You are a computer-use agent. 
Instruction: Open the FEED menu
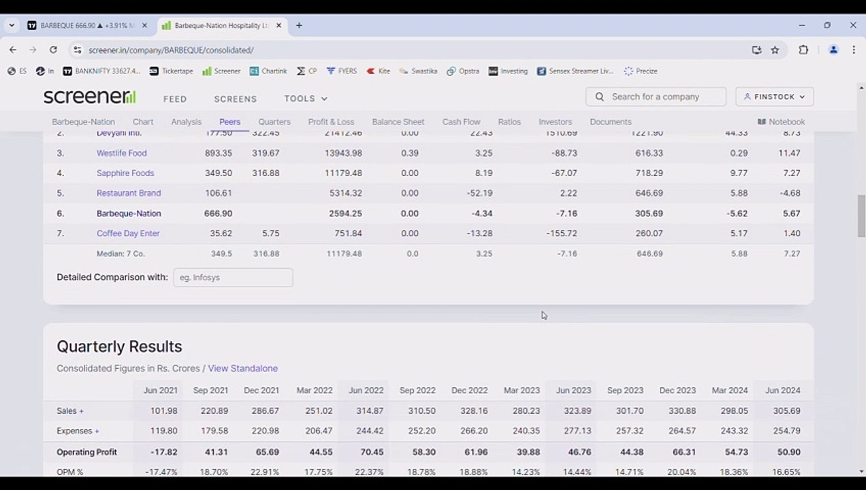click(x=175, y=99)
